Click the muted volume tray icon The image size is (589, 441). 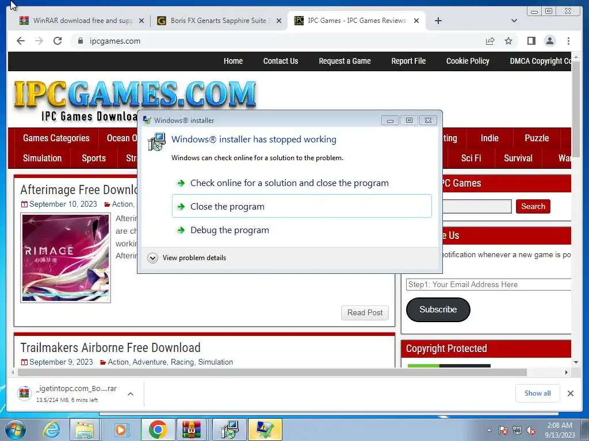pos(530,431)
